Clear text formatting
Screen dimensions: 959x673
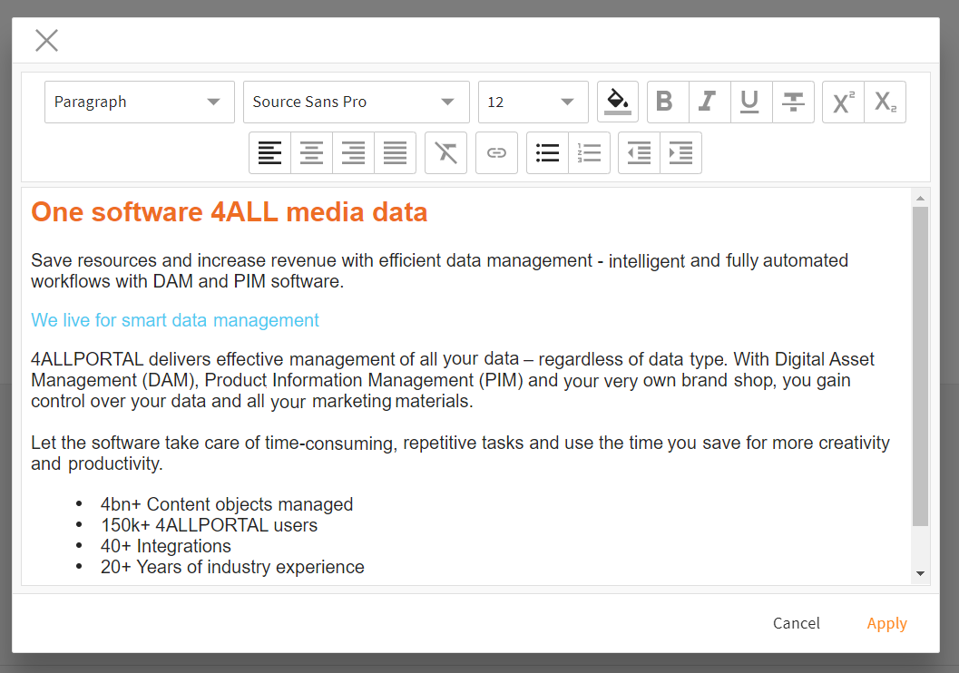(445, 152)
